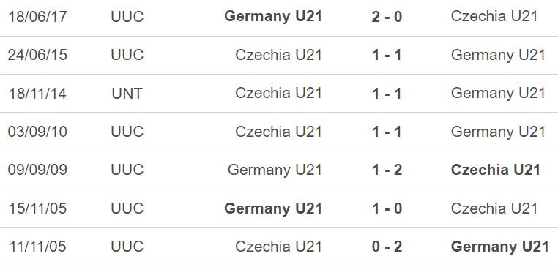Image resolution: width=558 pixels, height=267 pixels.
Task: Open bold Czechia U21 in the 09/09/09 match
Action: click(x=496, y=170)
